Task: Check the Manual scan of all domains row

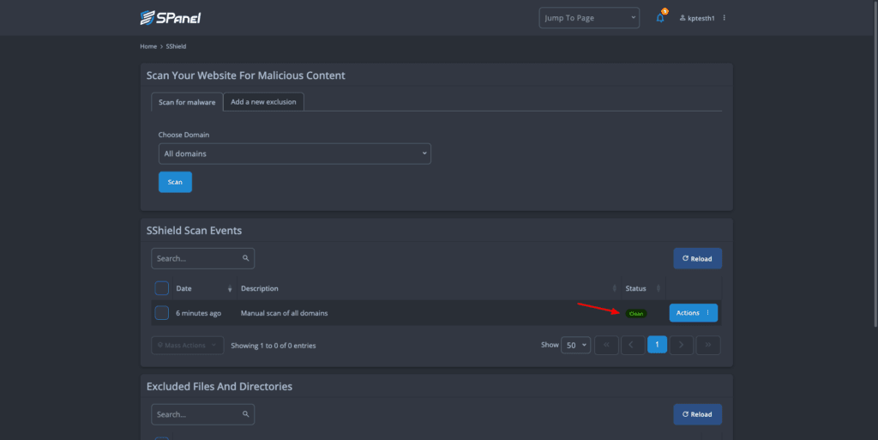Action: pyautogui.click(x=162, y=312)
